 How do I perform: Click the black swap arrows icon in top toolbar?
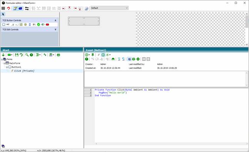(27, 8)
